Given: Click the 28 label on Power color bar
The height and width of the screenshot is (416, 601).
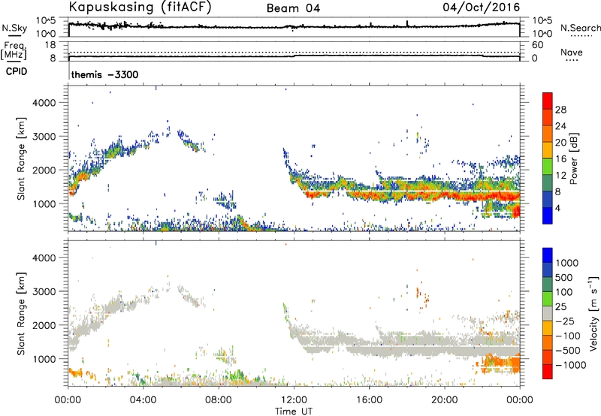Looking at the screenshot, I should [x=560, y=110].
